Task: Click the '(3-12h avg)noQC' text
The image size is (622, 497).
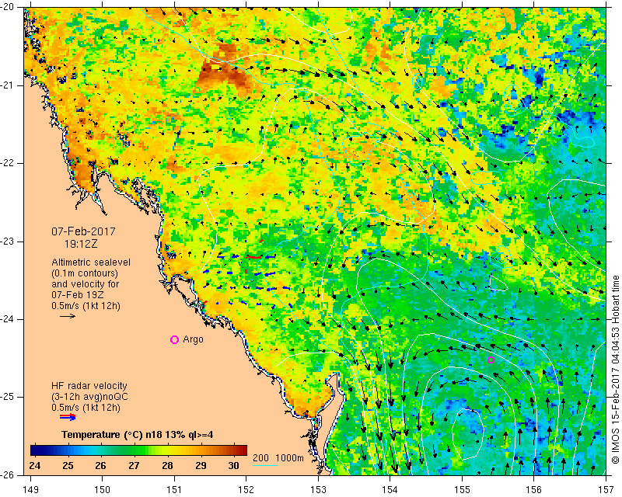Action: pyautogui.click(x=89, y=397)
